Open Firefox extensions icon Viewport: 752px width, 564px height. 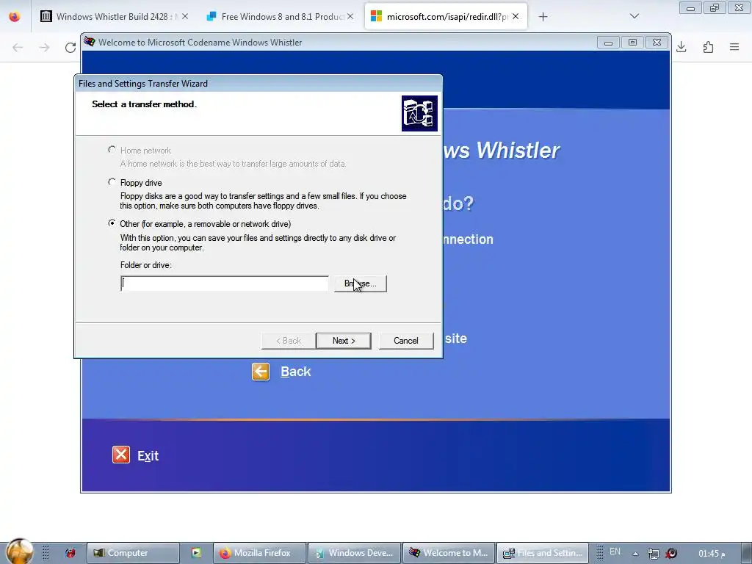point(708,47)
